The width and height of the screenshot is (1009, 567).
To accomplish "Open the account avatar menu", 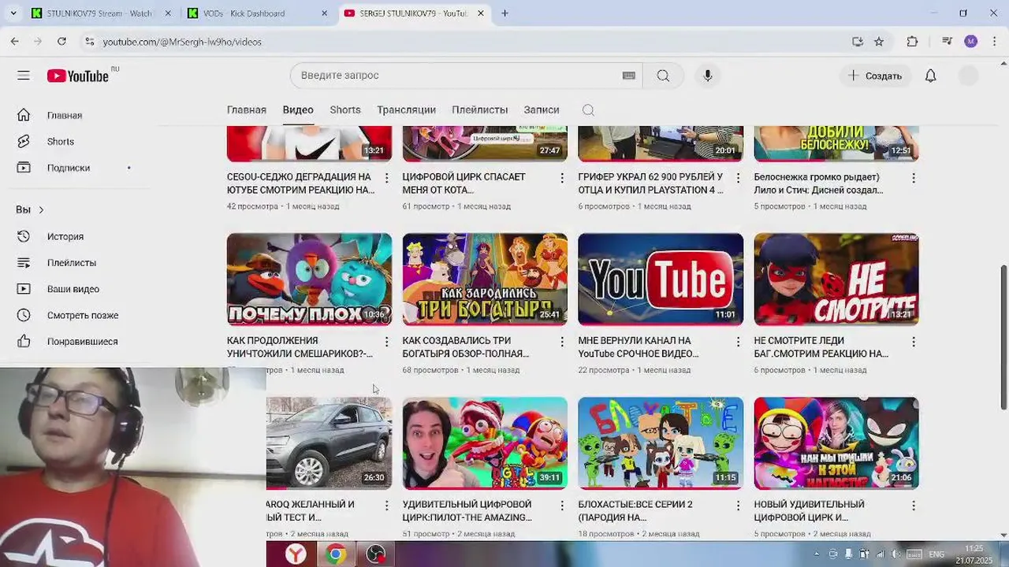I will [x=968, y=76].
